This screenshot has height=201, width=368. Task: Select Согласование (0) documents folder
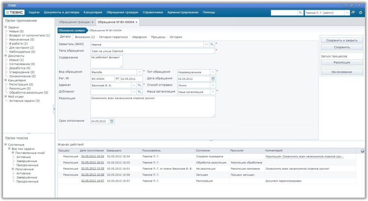tap(22, 64)
